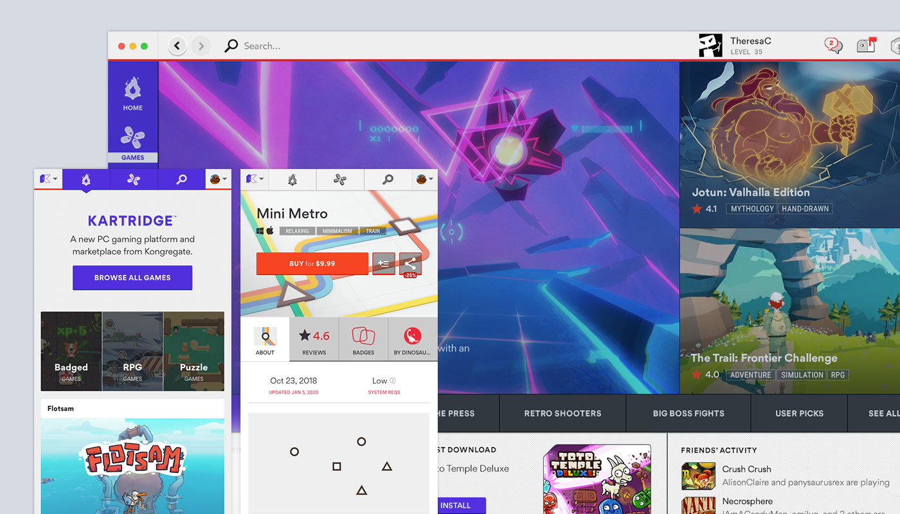Open chat messages with 2 unread

click(x=833, y=46)
